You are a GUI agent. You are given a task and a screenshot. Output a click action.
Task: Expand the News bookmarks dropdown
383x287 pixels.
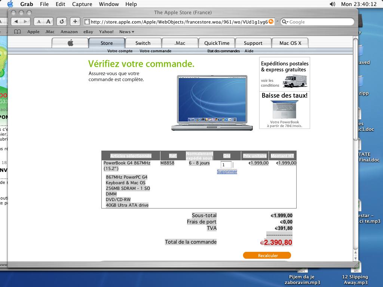point(126,32)
